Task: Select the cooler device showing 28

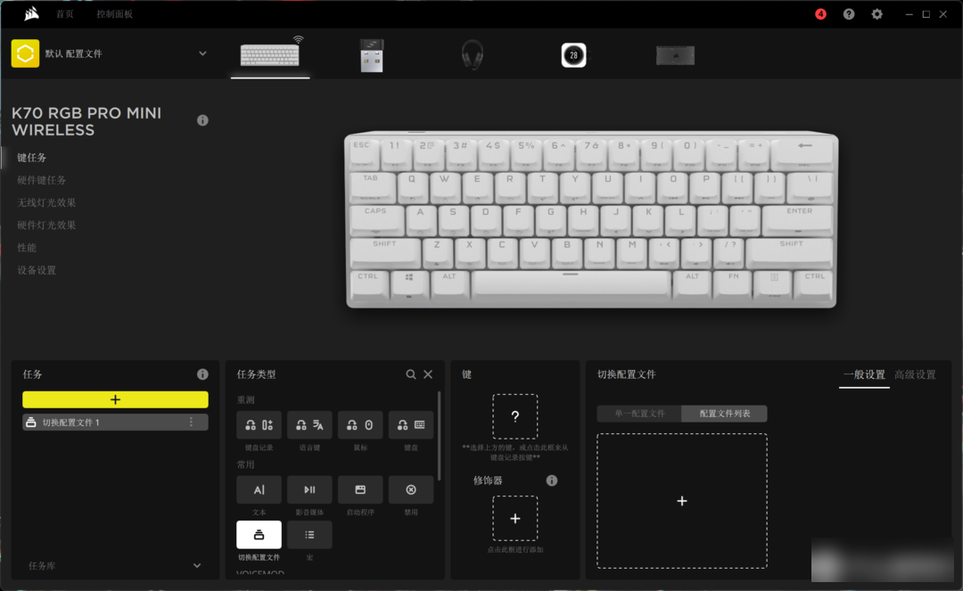Action: [573, 55]
